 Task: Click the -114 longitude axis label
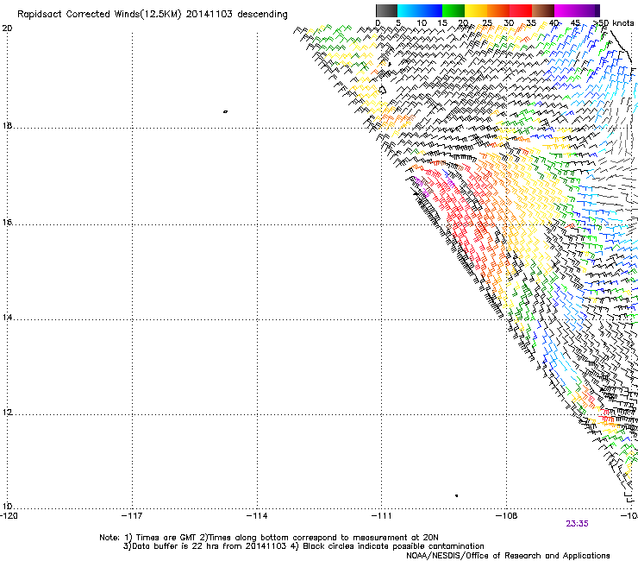tap(257, 516)
